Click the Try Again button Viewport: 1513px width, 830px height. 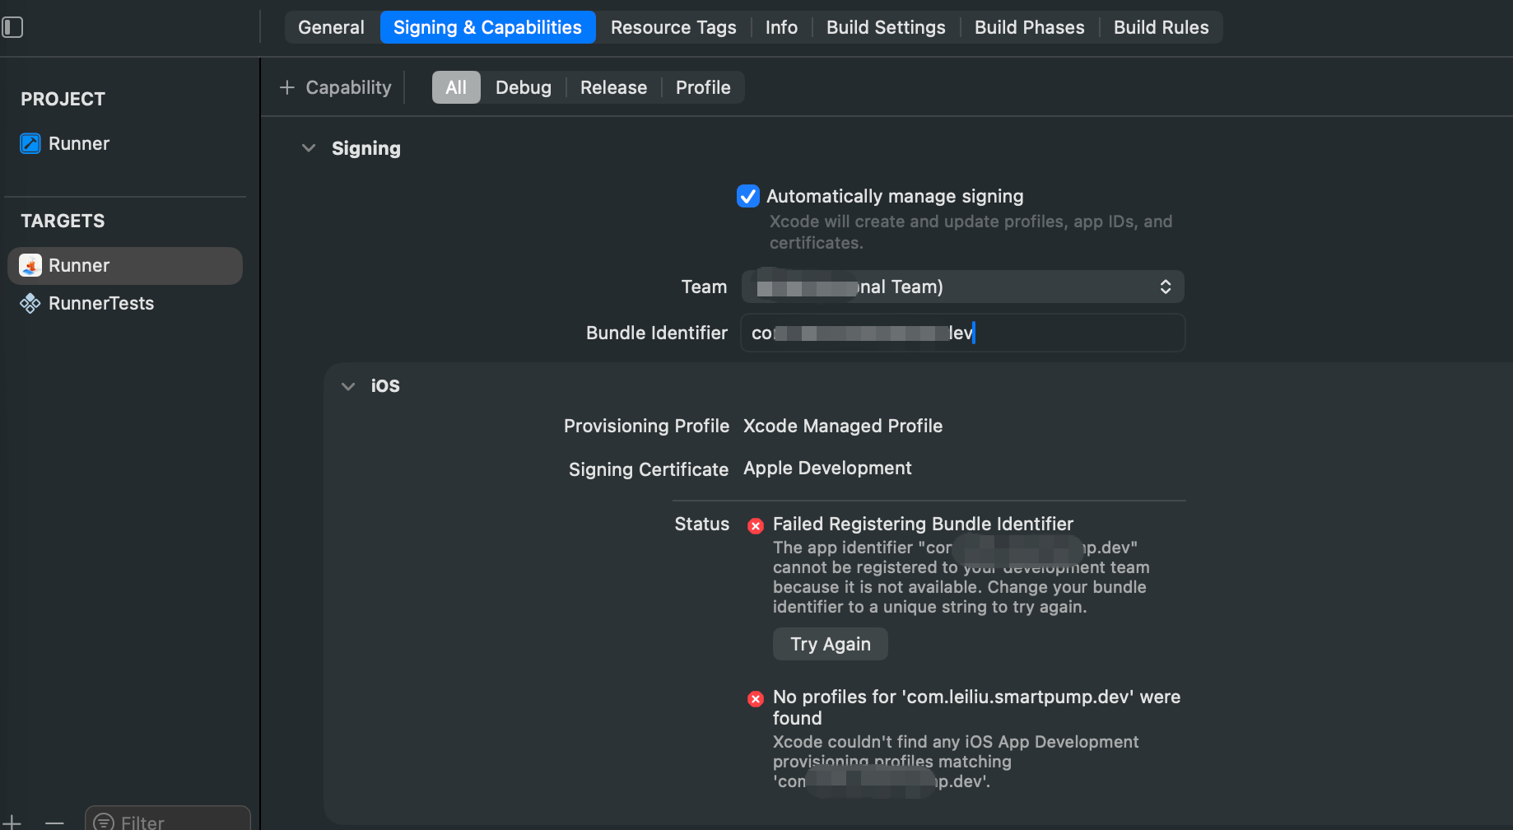(830, 644)
